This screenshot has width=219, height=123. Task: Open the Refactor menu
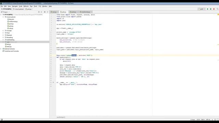[x=26, y=6]
